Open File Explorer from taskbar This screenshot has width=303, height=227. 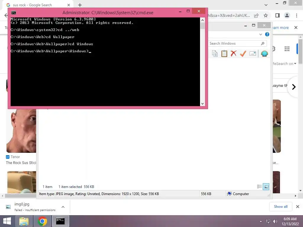coord(24,221)
